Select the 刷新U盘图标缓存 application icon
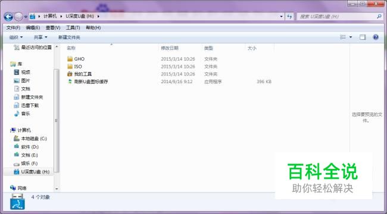 pos(70,81)
